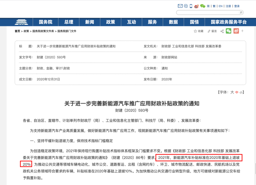Open the Weibo icon in top header
This screenshot has width=256, height=185.
(196, 6)
